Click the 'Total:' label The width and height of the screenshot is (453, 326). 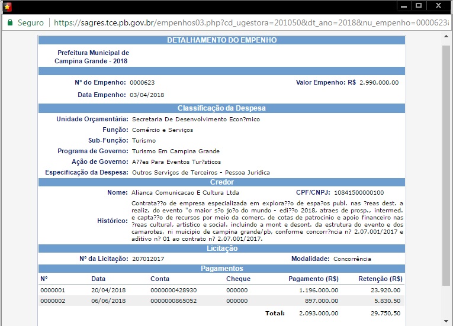point(275,314)
